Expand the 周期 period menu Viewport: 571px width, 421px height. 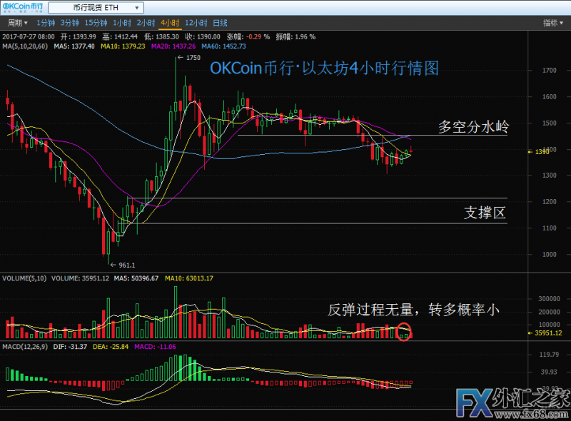pyautogui.click(x=17, y=23)
